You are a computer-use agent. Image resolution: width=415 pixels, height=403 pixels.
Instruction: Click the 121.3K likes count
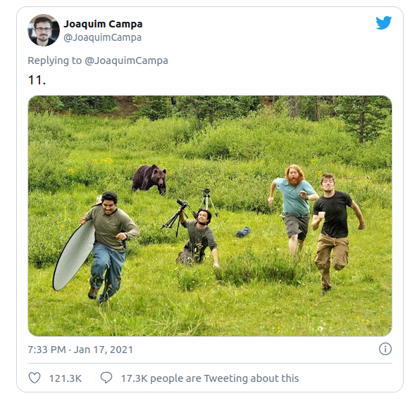pyautogui.click(x=66, y=378)
